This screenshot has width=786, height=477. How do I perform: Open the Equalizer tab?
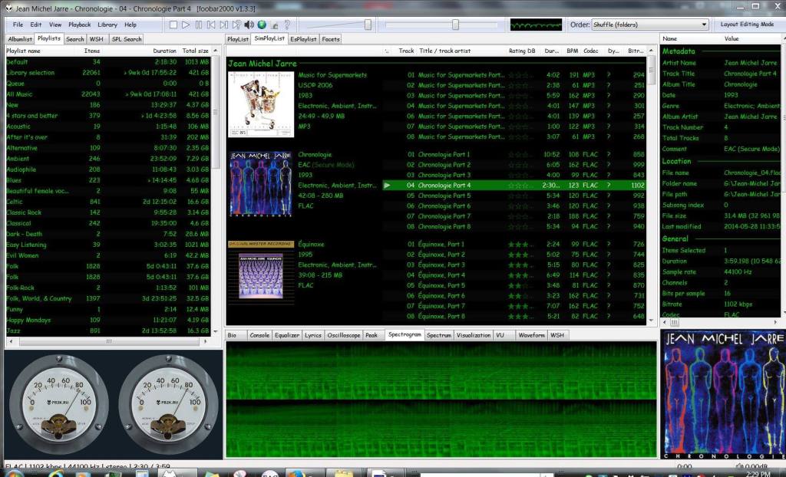(286, 334)
